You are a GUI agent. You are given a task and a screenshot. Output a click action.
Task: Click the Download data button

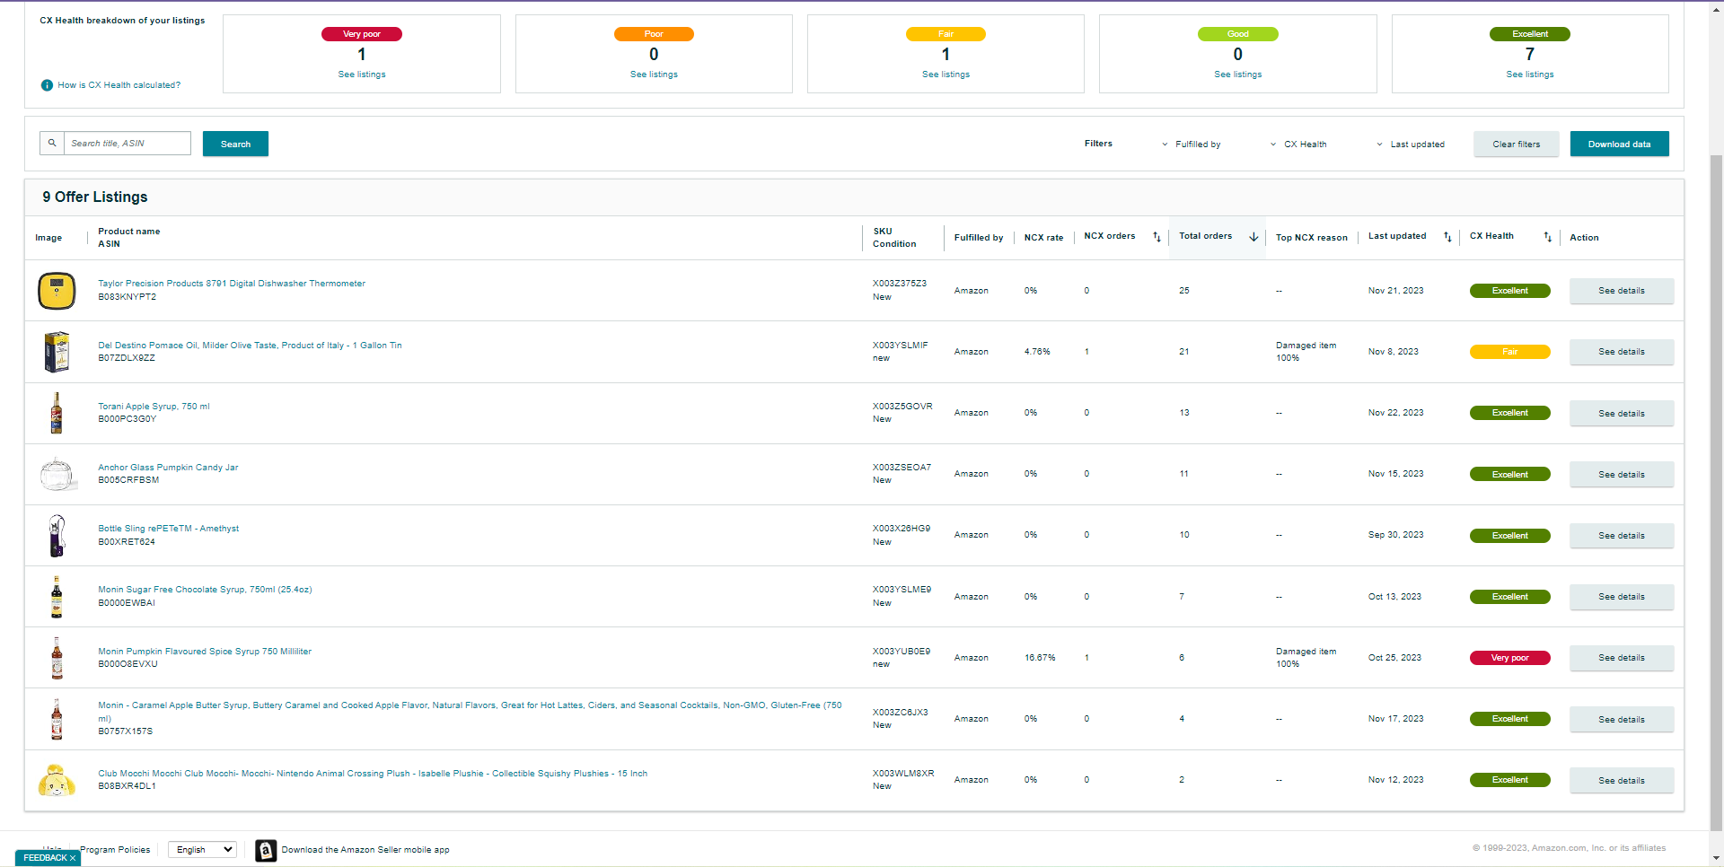(1619, 144)
